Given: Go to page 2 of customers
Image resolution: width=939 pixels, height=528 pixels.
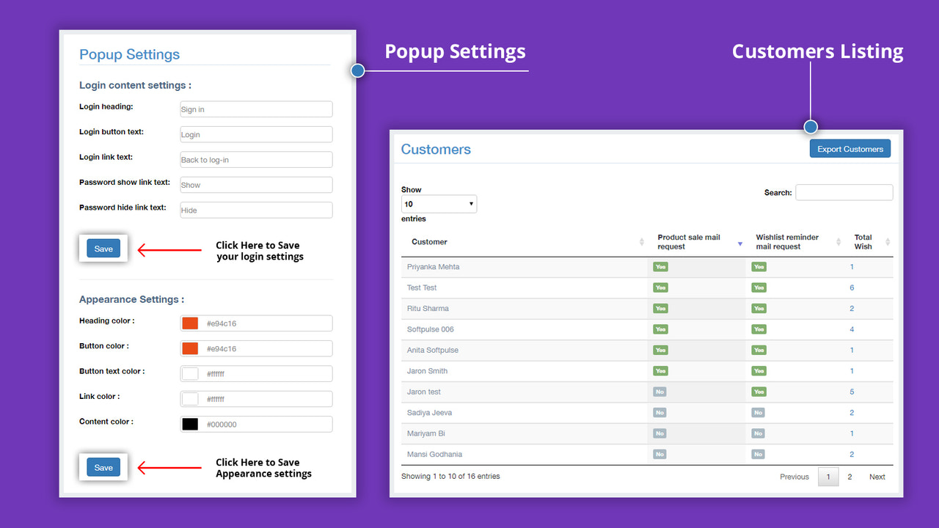Looking at the screenshot, I should [849, 476].
